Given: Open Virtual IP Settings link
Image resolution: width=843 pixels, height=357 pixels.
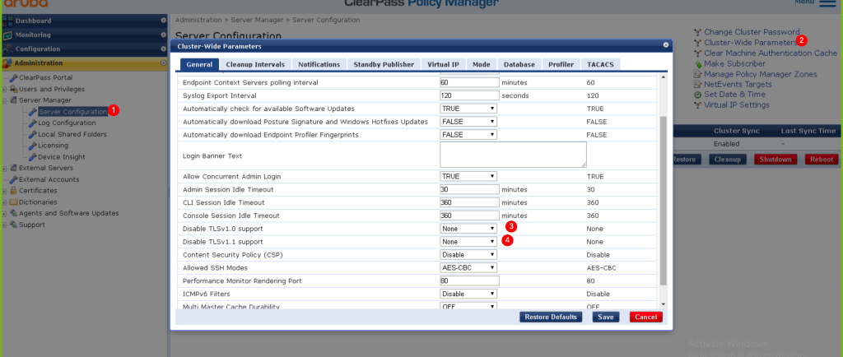Looking at the screenshot, I should 737,104.
